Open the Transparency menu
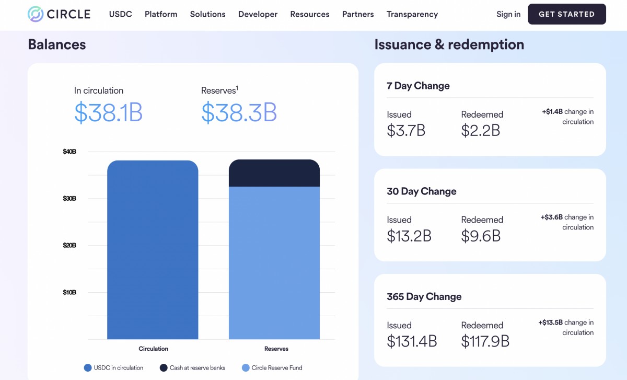 (x=412, y=14)
